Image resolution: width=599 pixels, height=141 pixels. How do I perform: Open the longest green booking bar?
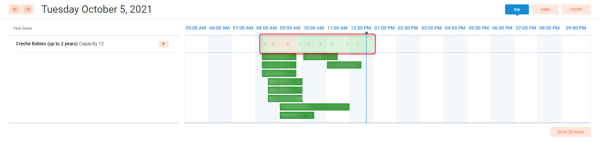314,107
